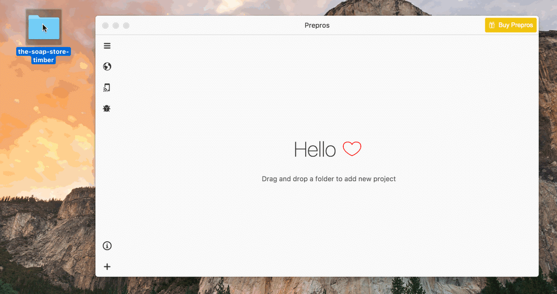Click the red heart next to Hello
557x294 pixels.
pos(352,149)
